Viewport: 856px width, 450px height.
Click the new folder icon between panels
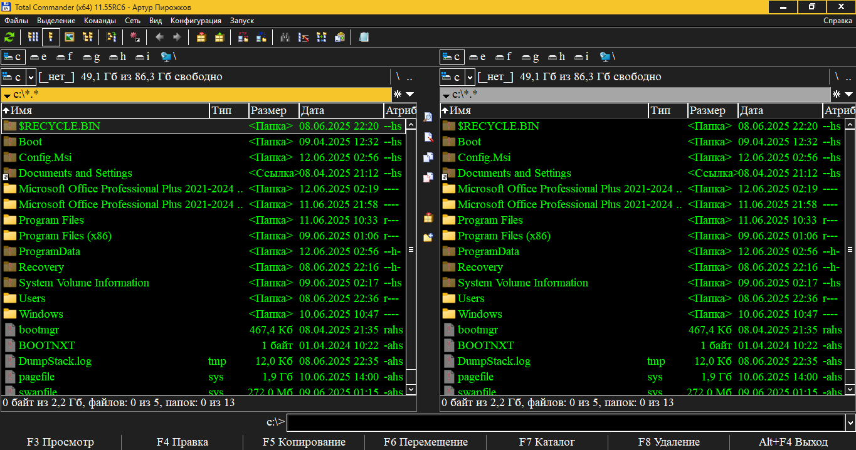click(x=428, y=238)
